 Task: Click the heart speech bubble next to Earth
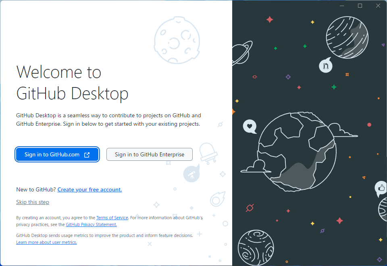[x=250, y=127]
